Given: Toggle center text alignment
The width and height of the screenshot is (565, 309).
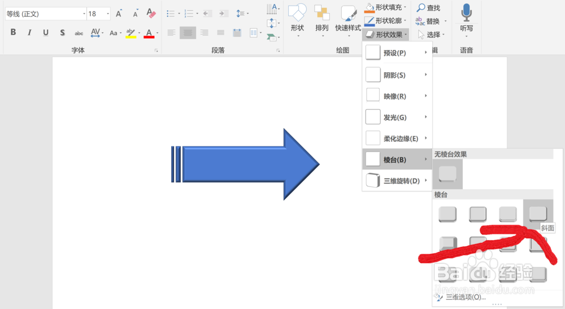Looking at the screenshot, I should click(x=188, y=33).
